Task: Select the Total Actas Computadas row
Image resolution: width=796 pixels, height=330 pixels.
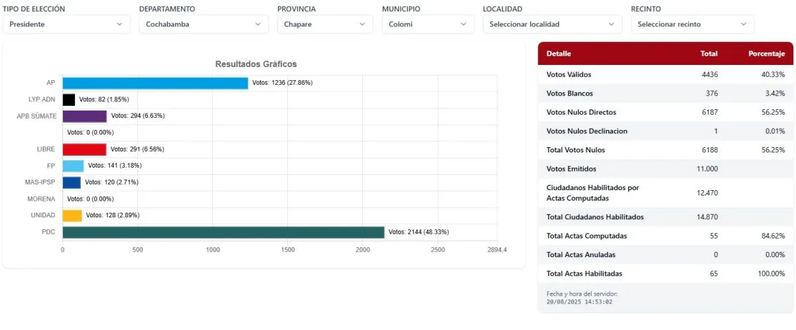Action: [665, 236]
